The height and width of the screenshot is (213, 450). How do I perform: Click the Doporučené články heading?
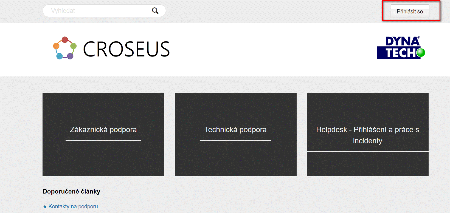pyautogui.click(x=71, y=191)
